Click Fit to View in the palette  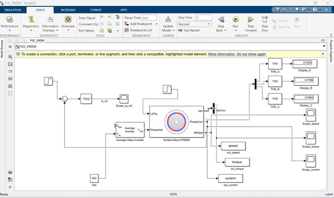pyautogui.click(x=10, y=64)
